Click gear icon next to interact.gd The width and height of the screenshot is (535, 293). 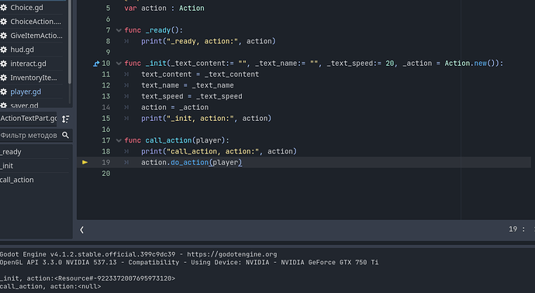coord(3,64)
